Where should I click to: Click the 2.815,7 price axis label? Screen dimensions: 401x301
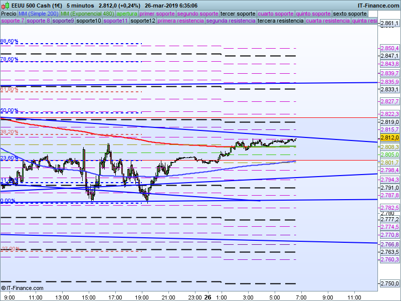pyautogui.click(x=389, y=129)
